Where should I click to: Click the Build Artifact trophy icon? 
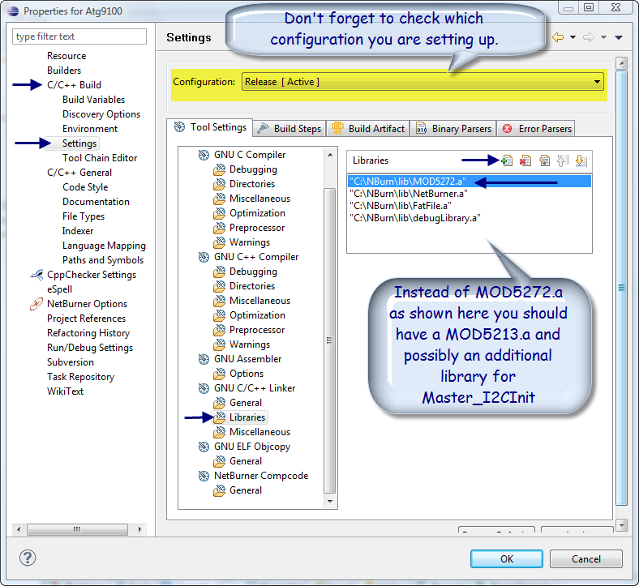337,128
